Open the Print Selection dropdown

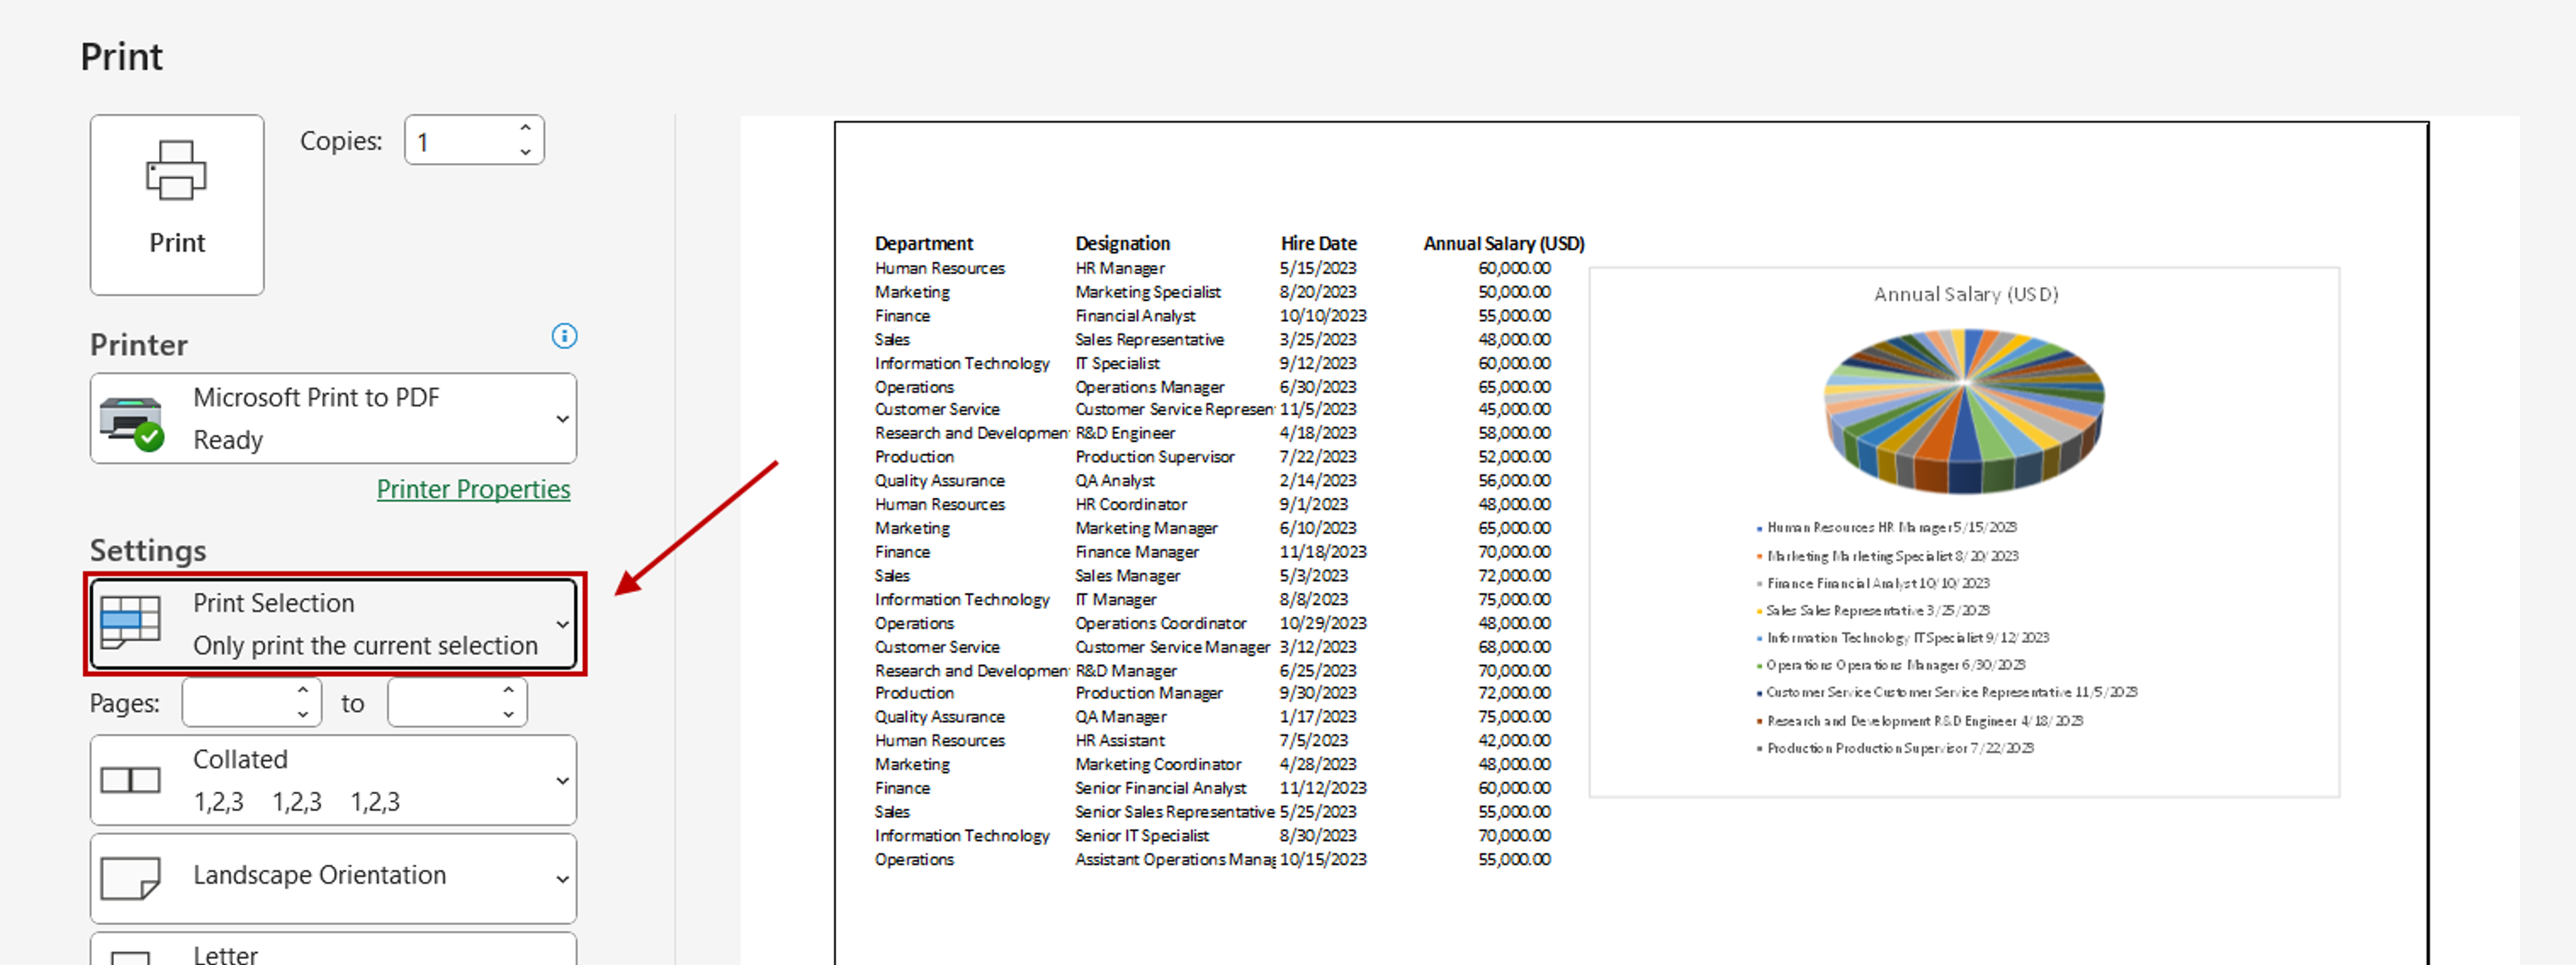click(333, 624)
